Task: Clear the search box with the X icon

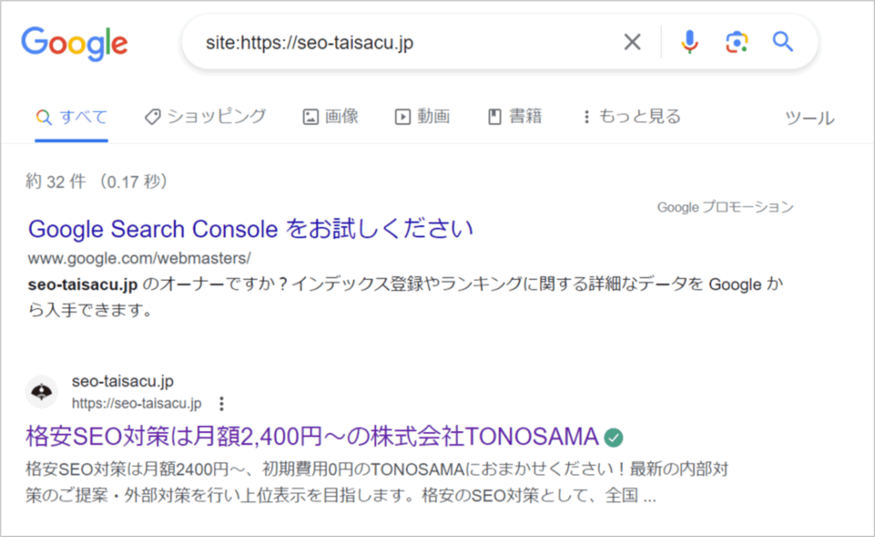Action: click(632, 42)
